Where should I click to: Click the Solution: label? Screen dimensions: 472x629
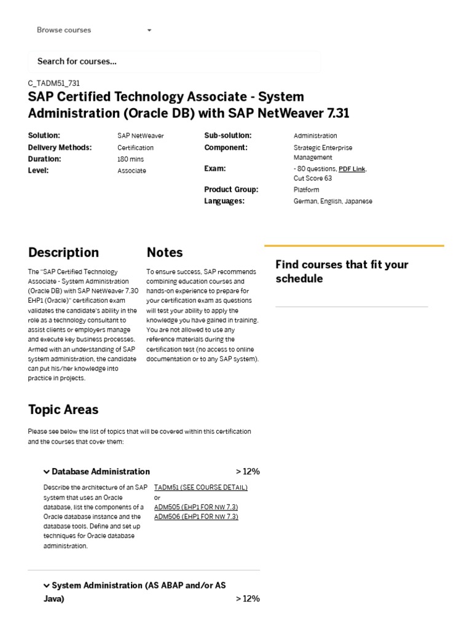pyautogui.click(x=44, y=136)
